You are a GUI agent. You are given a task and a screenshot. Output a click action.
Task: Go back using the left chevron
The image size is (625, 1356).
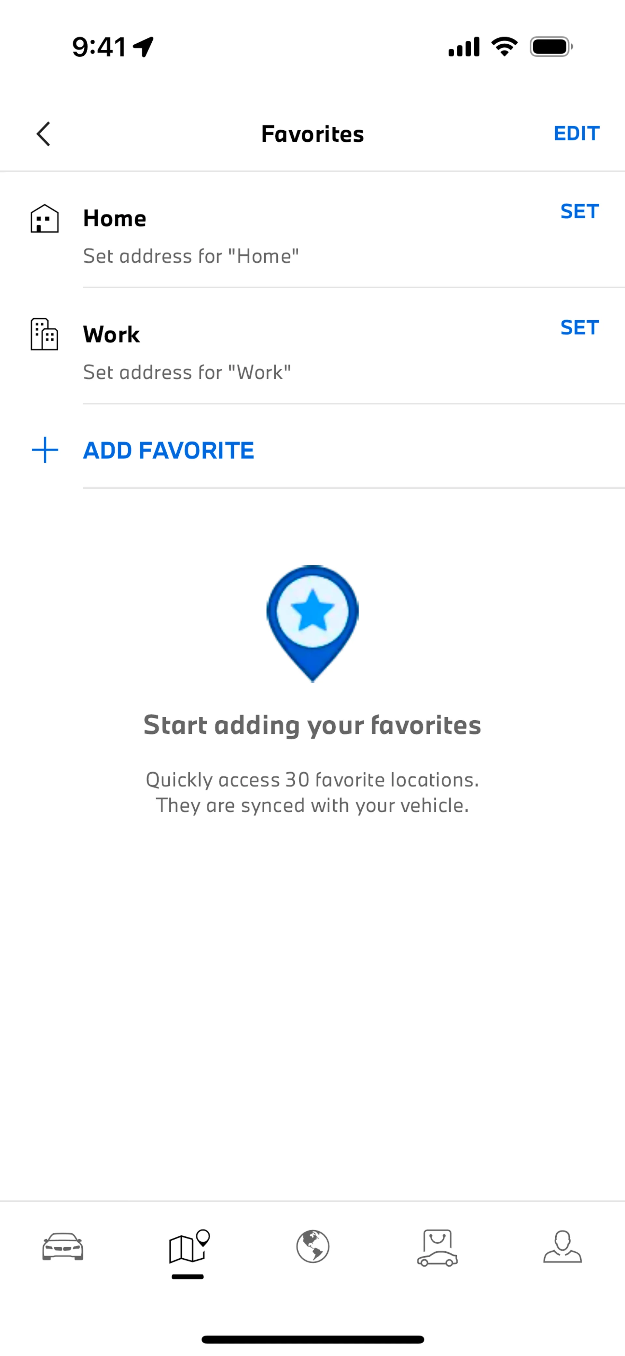coord(44,134)
